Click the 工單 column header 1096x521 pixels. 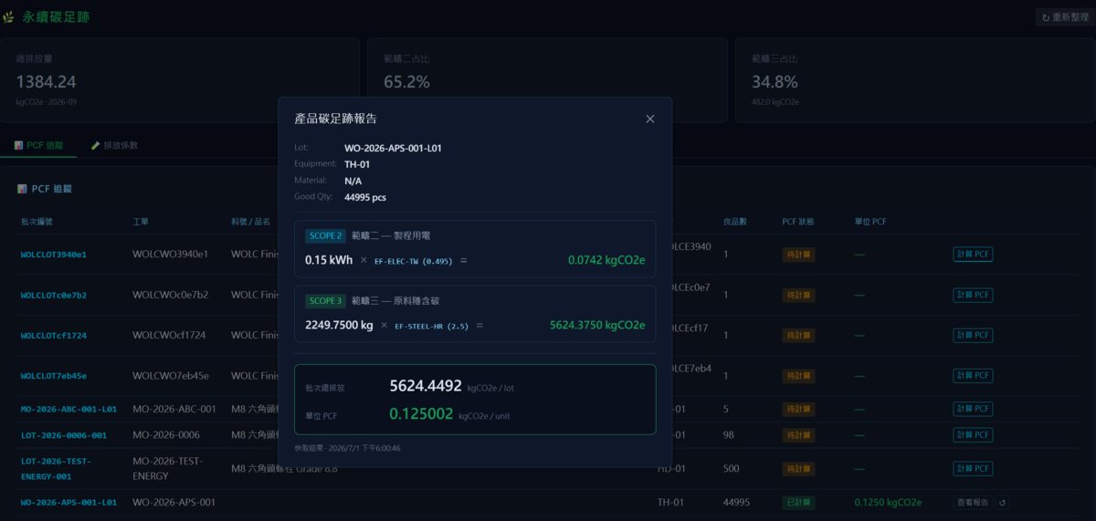141,222
